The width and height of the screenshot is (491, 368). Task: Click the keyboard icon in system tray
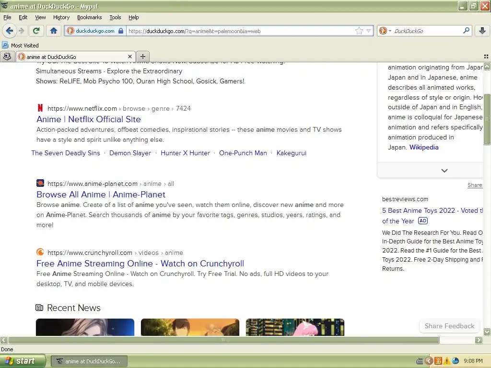pyautogui.click(x=420, y=361)
